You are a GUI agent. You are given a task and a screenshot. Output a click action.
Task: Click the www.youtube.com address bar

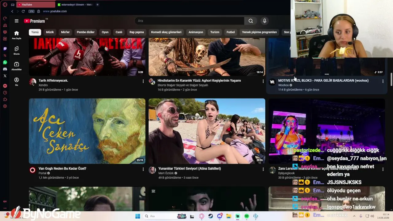coord(55,11)
